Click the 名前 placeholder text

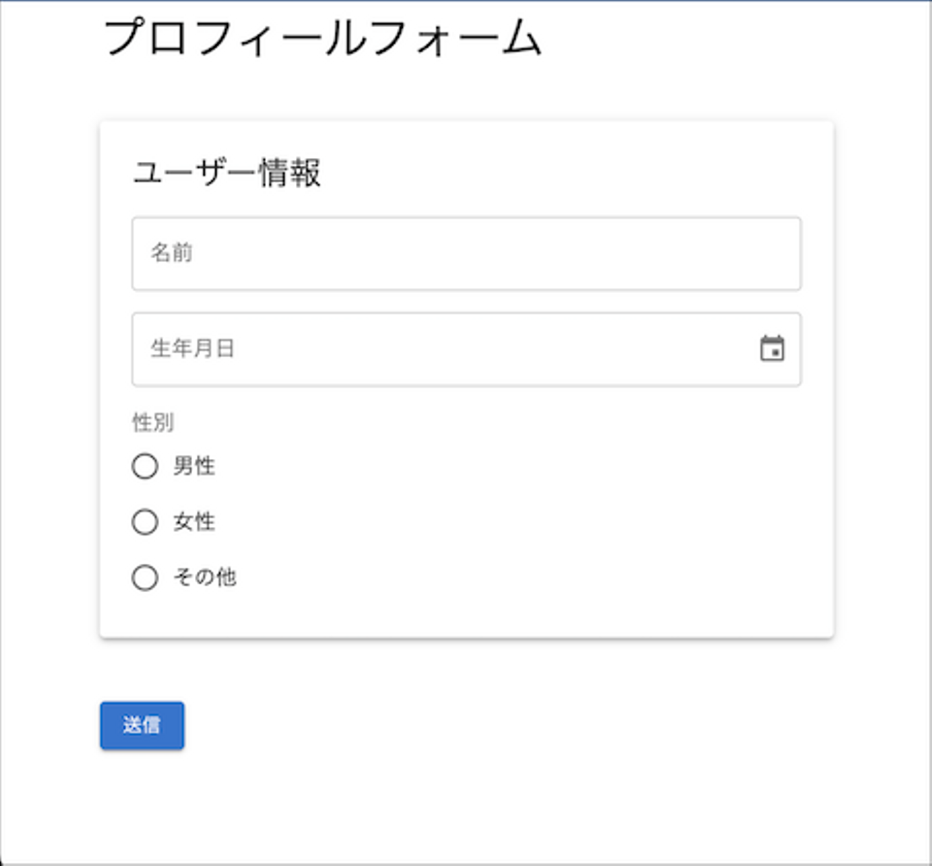172,252
